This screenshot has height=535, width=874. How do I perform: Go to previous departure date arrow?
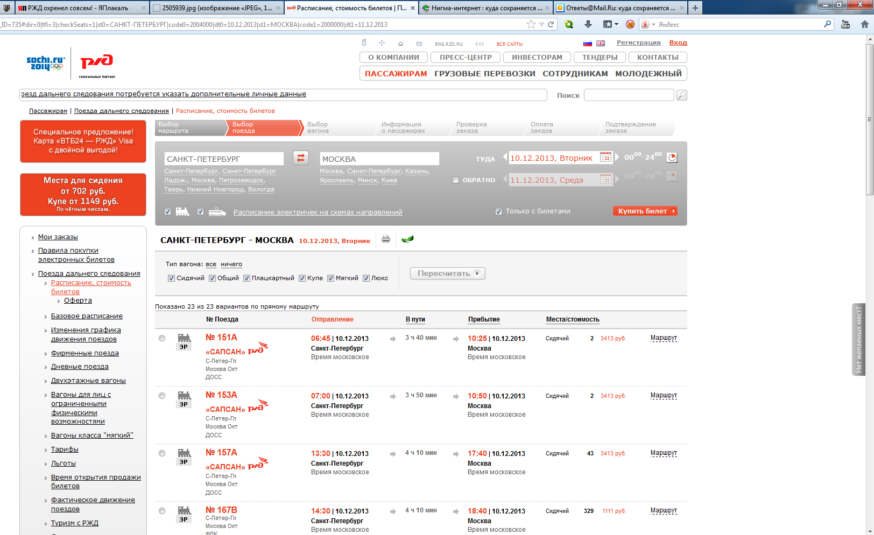[505, 157]
